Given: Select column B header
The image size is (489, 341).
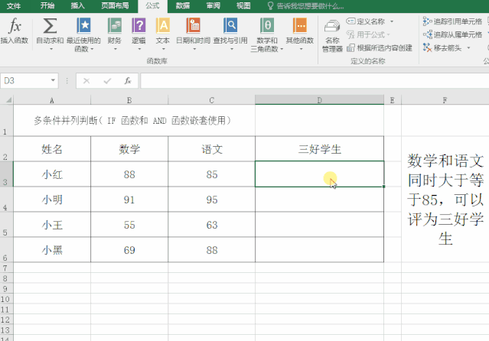Looking at the screenshot, I should (129, 100).
